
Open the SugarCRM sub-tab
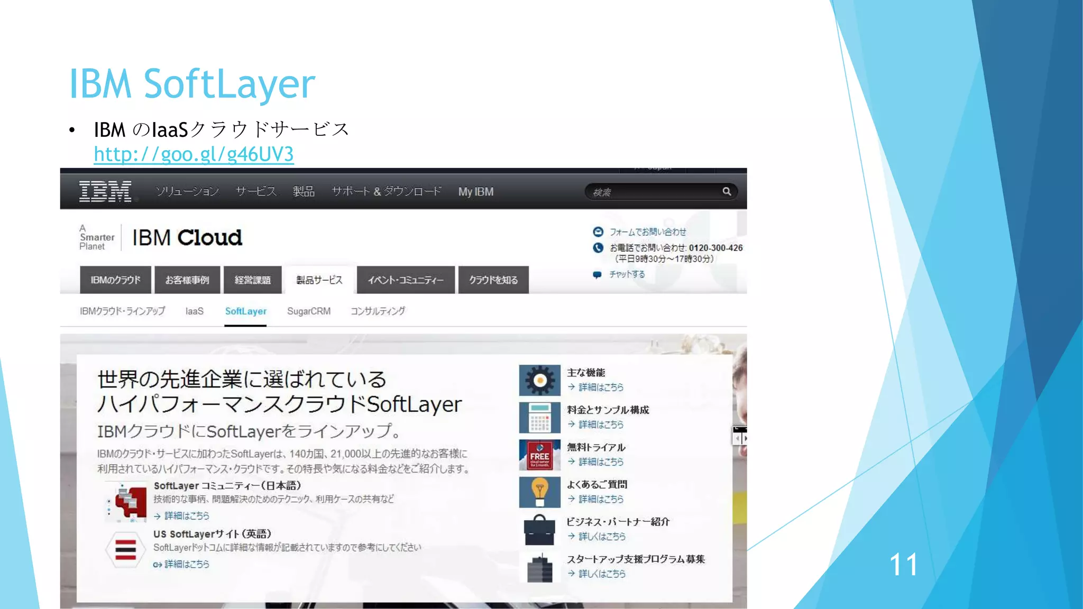click(x=309, y=311)
